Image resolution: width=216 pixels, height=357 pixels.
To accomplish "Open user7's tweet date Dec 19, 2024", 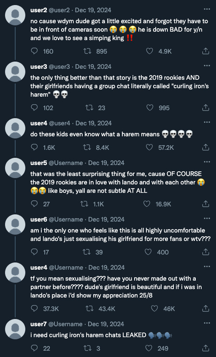I will pyautogui.click(x=106, y=324).
